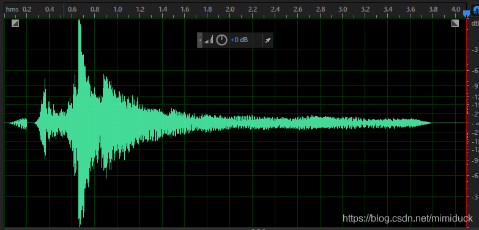
Task: Click the panel resize grip at bottom edge
Action: pyautogui.click(x=258, y=229)
